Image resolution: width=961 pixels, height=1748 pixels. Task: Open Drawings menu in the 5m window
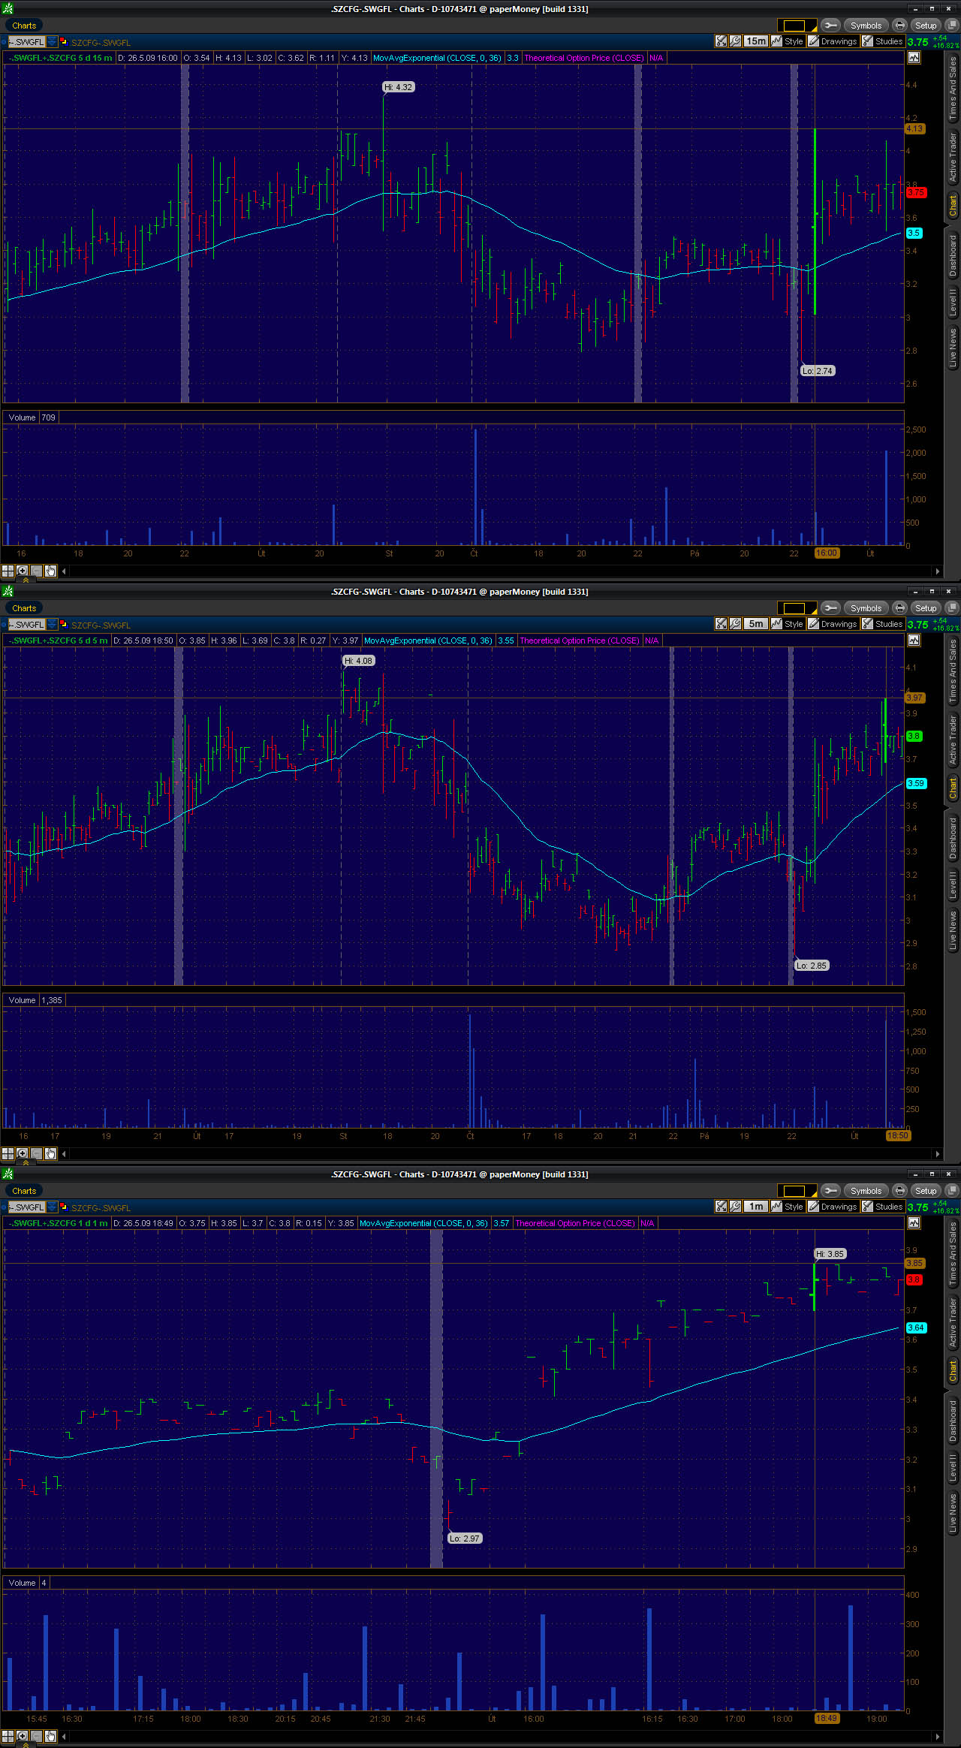pyautogui.click(x=833, y=624)
